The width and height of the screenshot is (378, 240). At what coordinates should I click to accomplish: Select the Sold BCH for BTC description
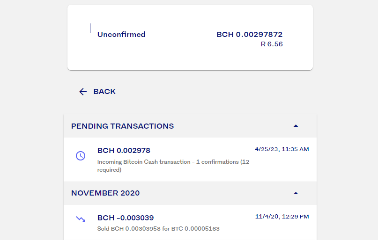(158, 229)
